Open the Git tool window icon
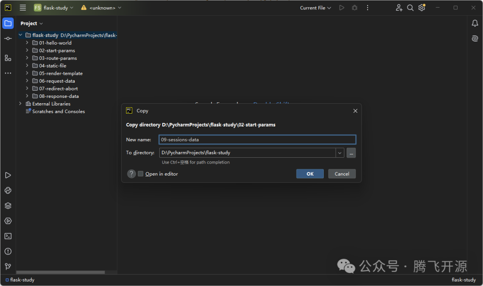483x286 pixels. coord(8,267)
